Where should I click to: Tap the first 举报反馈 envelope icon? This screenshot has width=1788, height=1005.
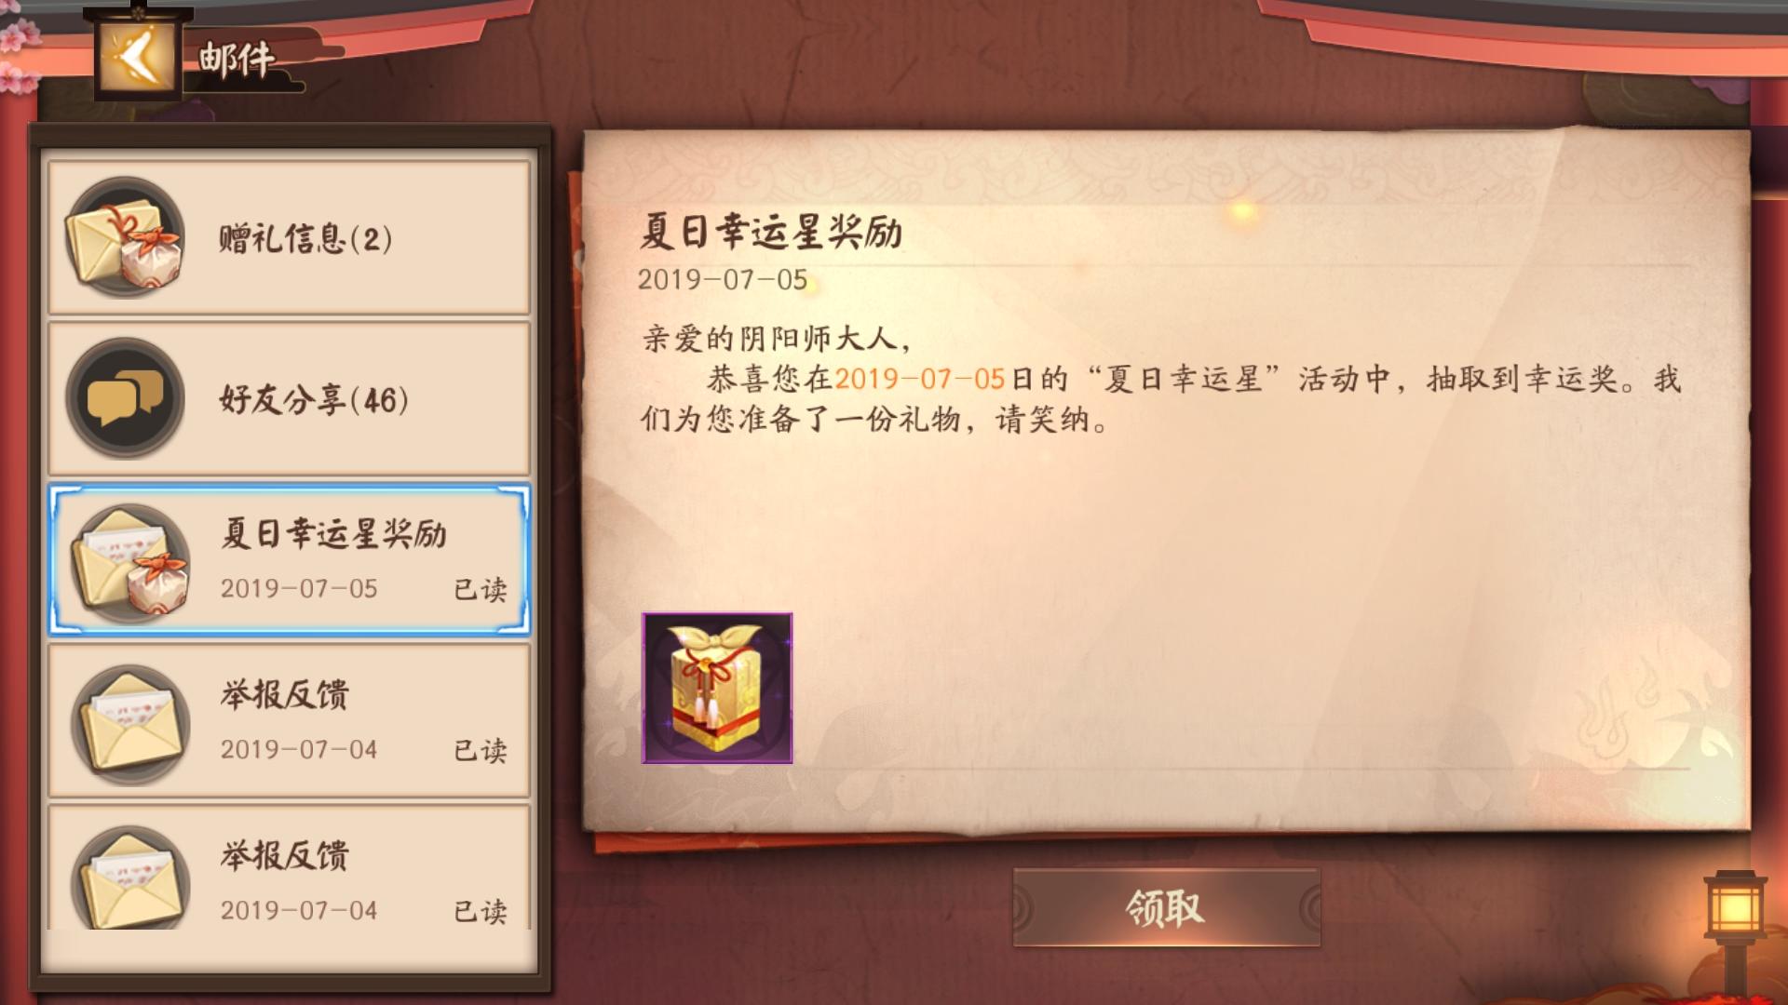click(x=131, y=724)
